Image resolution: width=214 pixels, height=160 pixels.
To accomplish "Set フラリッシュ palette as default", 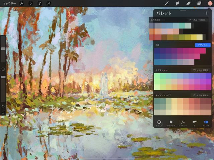I will (201, 70).
